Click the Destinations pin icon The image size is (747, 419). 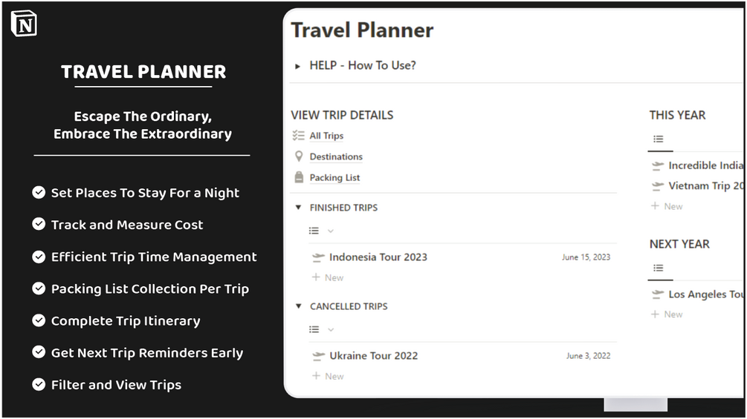pos(299,156)
